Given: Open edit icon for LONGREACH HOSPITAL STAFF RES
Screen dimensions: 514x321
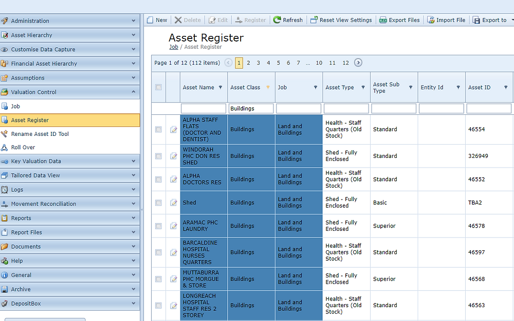Looking at the screenshot, I should [173, 306].
